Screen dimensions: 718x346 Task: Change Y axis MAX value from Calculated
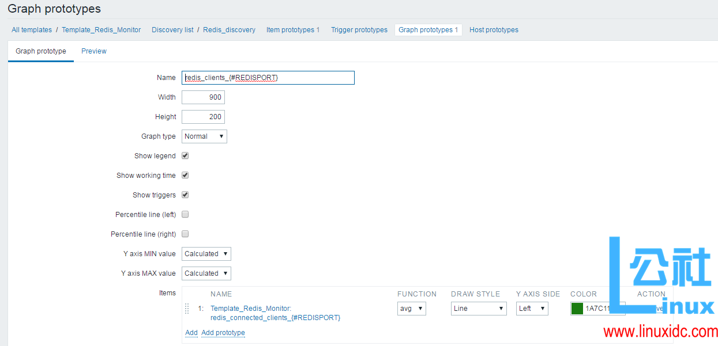click(206, 273)
